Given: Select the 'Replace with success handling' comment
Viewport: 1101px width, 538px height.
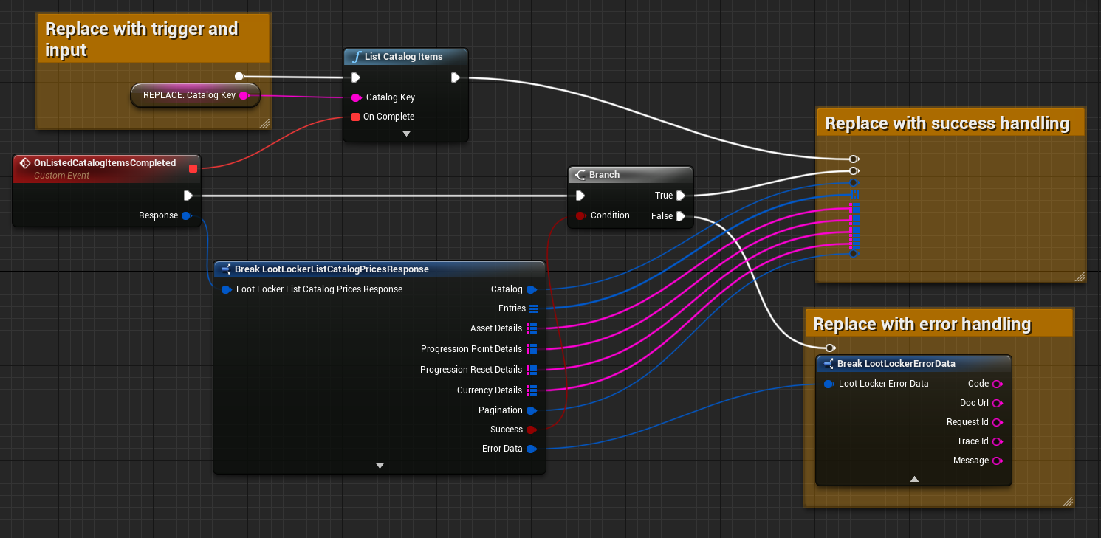Looking at the screenshot, I should coord(947,123).
